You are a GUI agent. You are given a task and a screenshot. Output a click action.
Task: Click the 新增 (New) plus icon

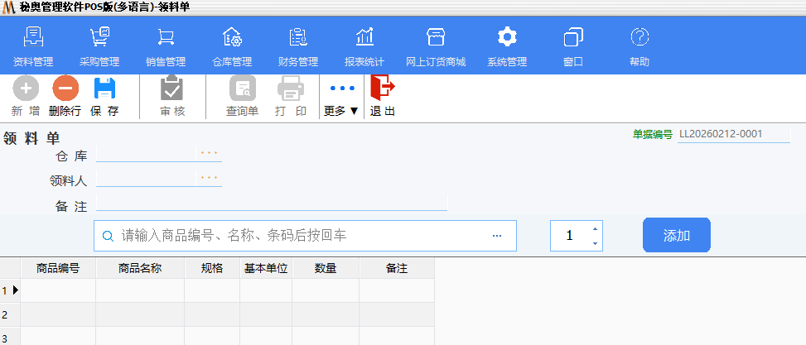coord(26,89)
